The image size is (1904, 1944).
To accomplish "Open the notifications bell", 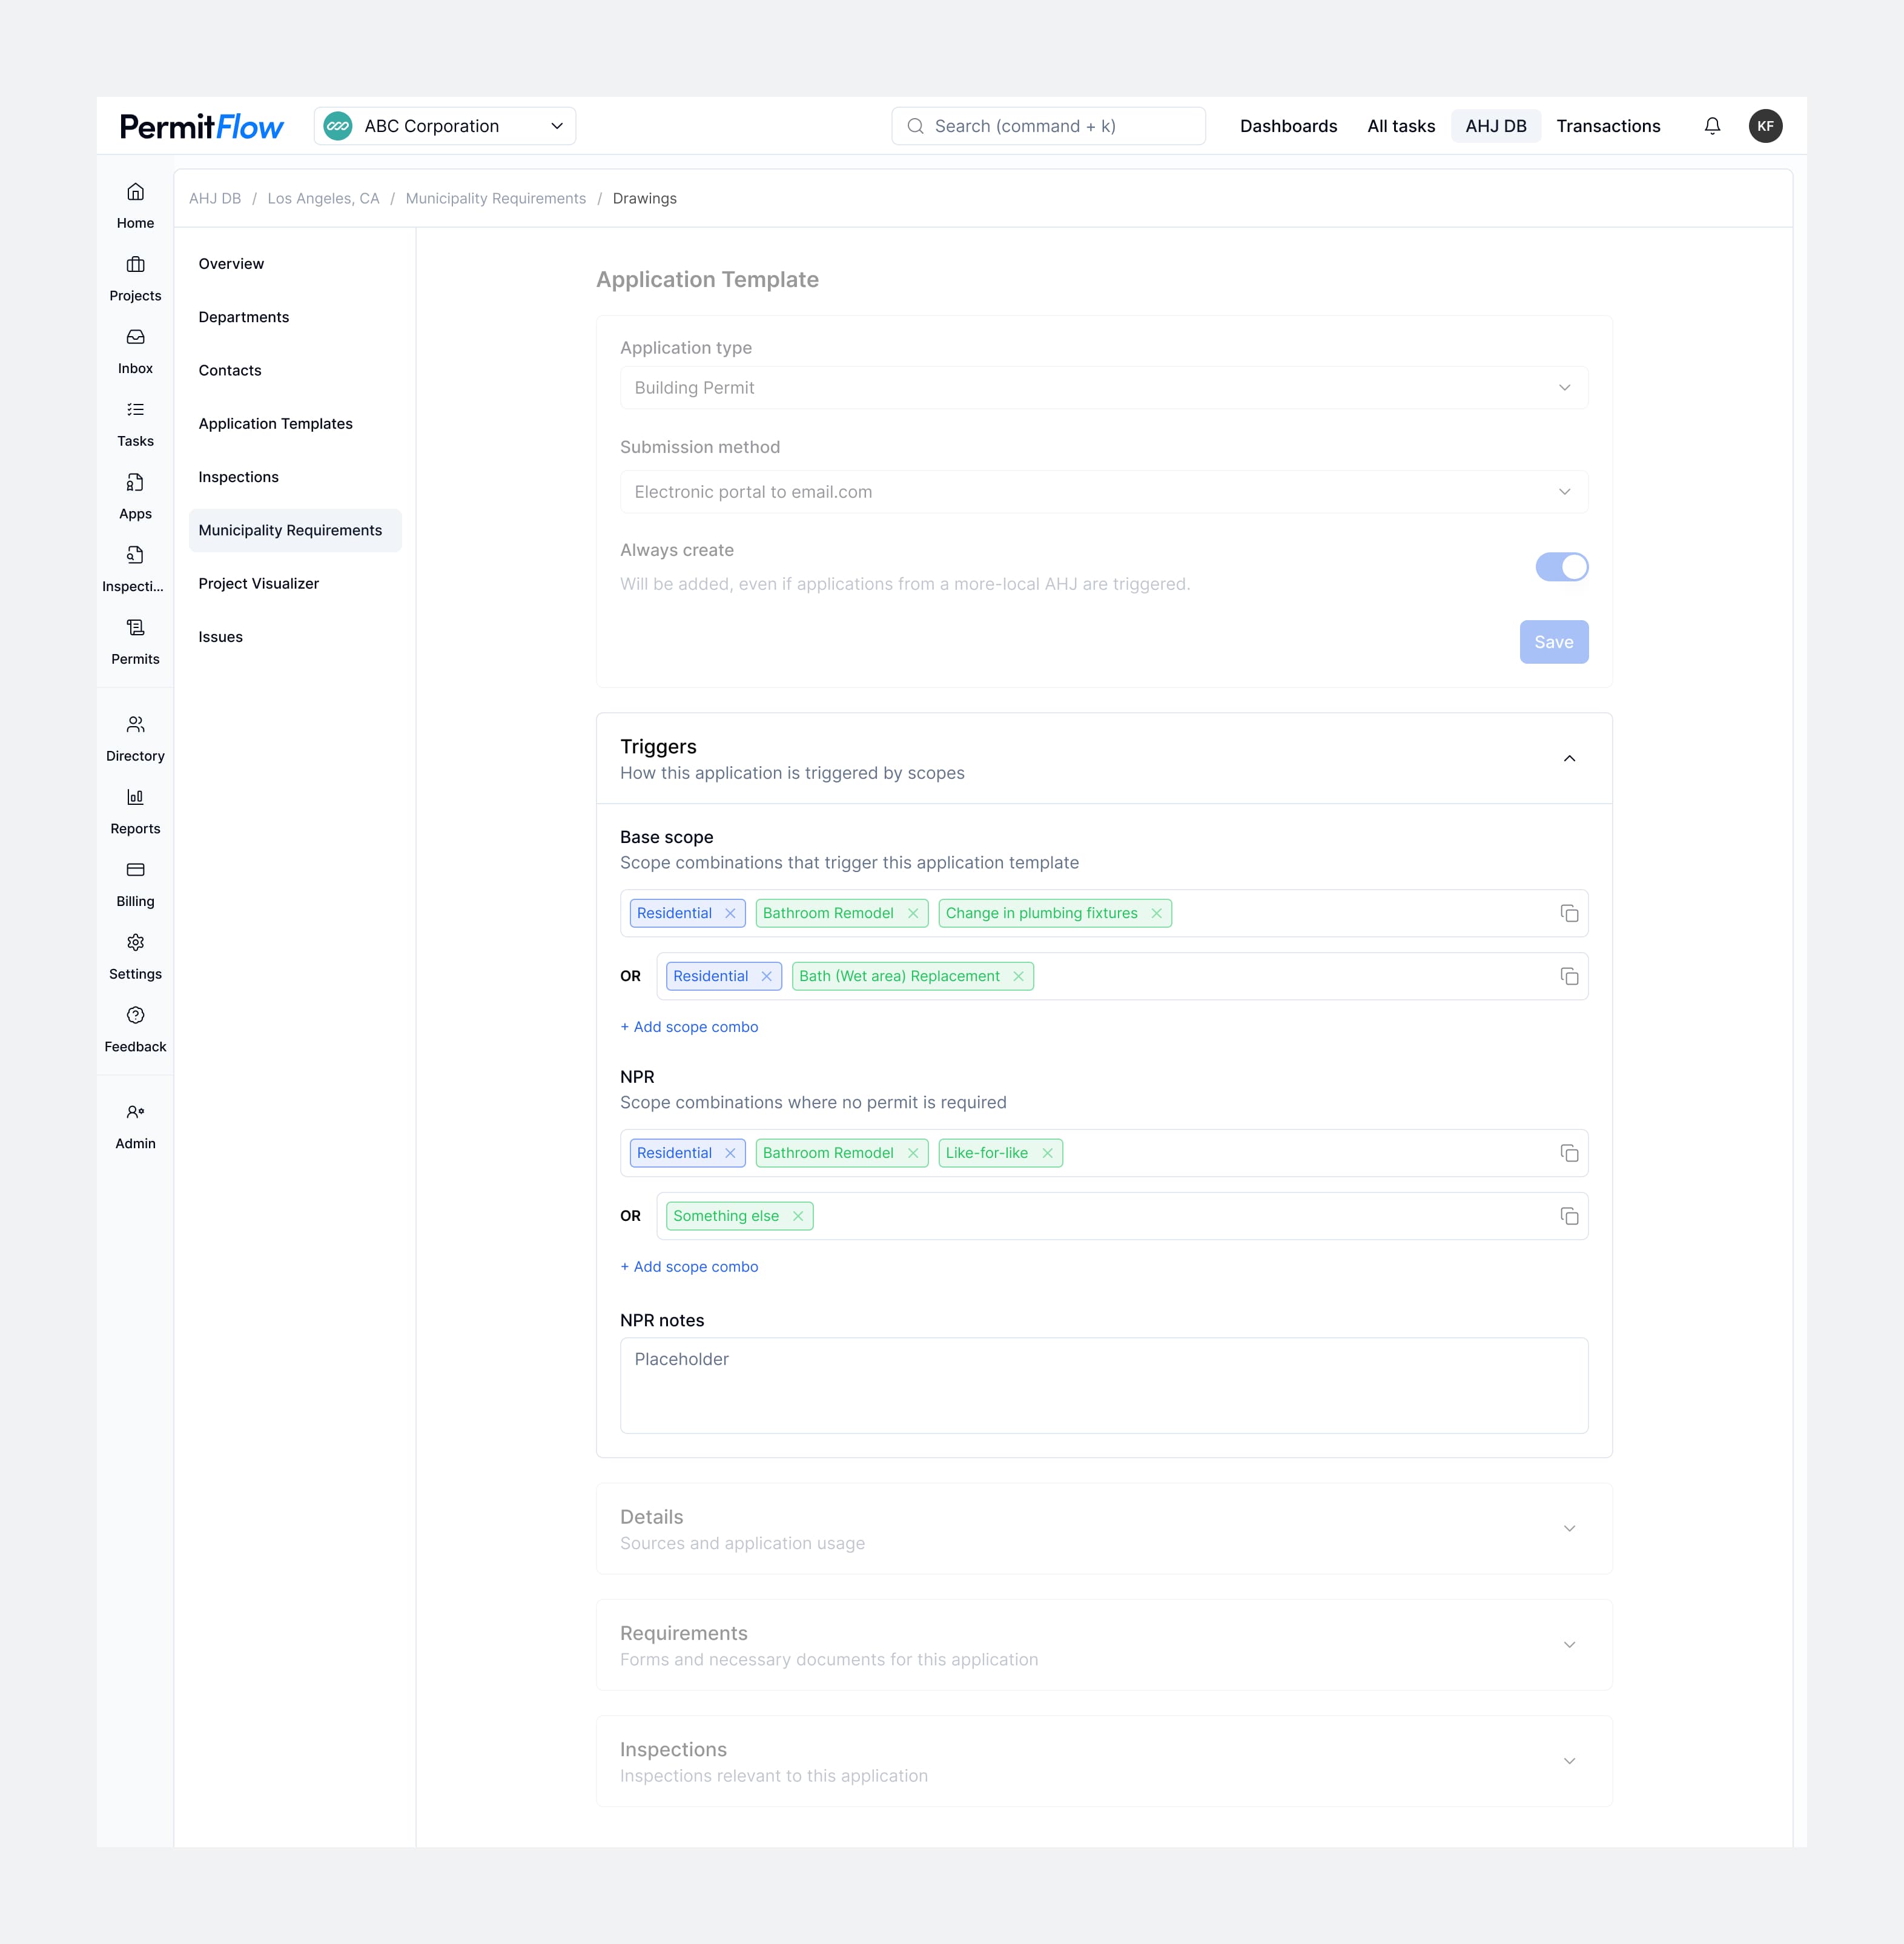I will click(x=1712, y=126).
